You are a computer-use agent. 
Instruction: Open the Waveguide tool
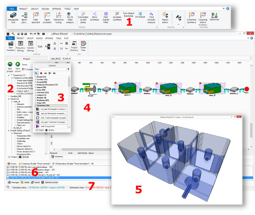[x=13, y=18]
